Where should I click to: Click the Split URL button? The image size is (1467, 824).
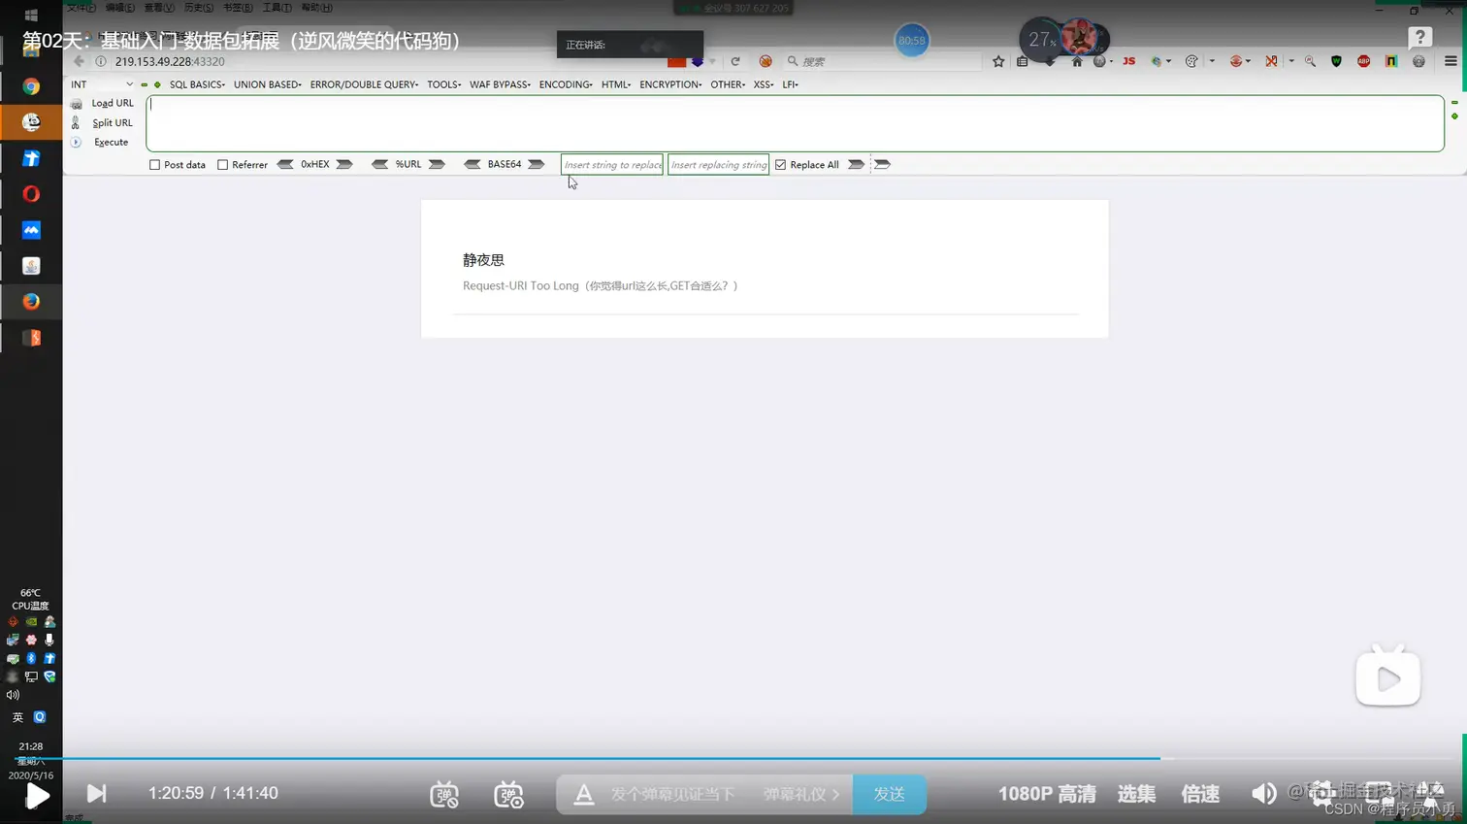pyautogui.click(x=112, y=122)
